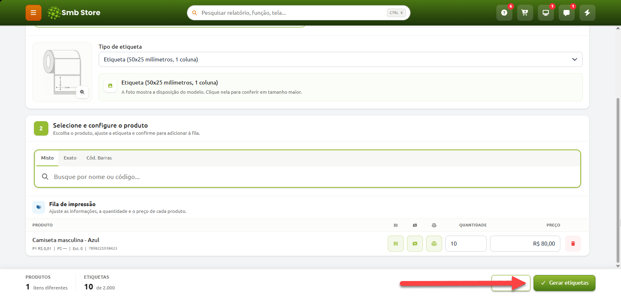Click the step 2 green badge

point(41,128)
